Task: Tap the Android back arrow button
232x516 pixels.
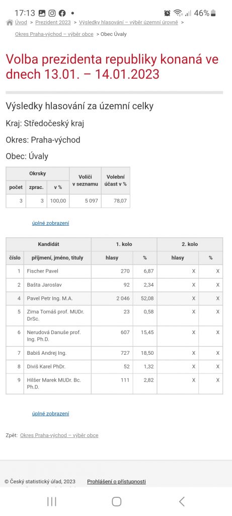Action: 182,501
